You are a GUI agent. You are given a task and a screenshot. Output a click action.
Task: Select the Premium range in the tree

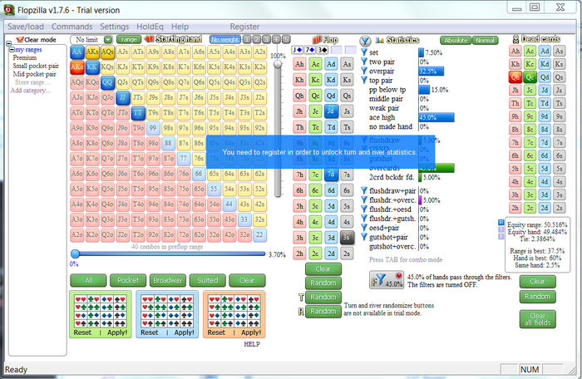click(24, 57)
